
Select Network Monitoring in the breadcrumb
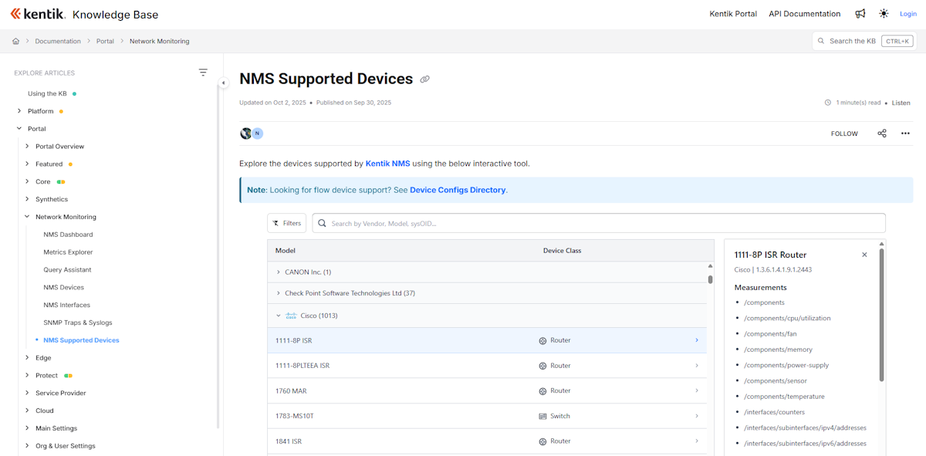coord(159,41)
